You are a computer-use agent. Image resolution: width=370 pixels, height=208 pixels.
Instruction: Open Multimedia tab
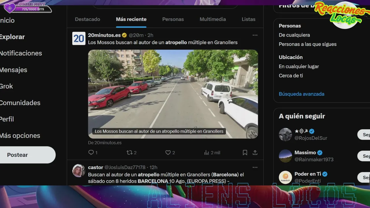(x=213, y=19)
